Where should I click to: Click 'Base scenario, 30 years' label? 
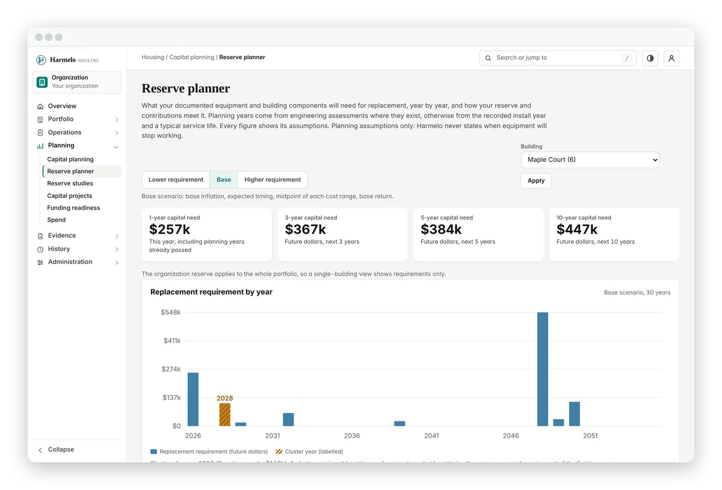[x=637, y=293]
